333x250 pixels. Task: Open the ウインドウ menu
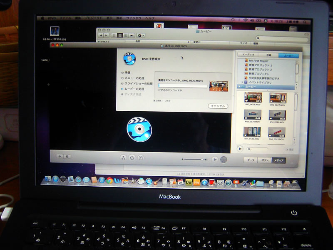(134, 18)
